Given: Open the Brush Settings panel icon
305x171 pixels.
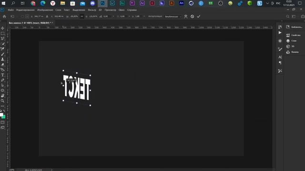Looking at the screenshot, I should (x=280, y=49).
